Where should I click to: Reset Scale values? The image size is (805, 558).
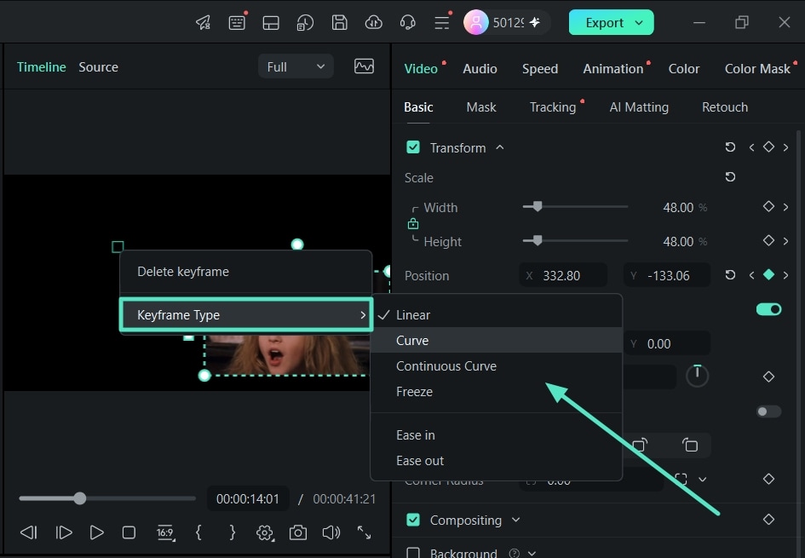coord(730,177)
